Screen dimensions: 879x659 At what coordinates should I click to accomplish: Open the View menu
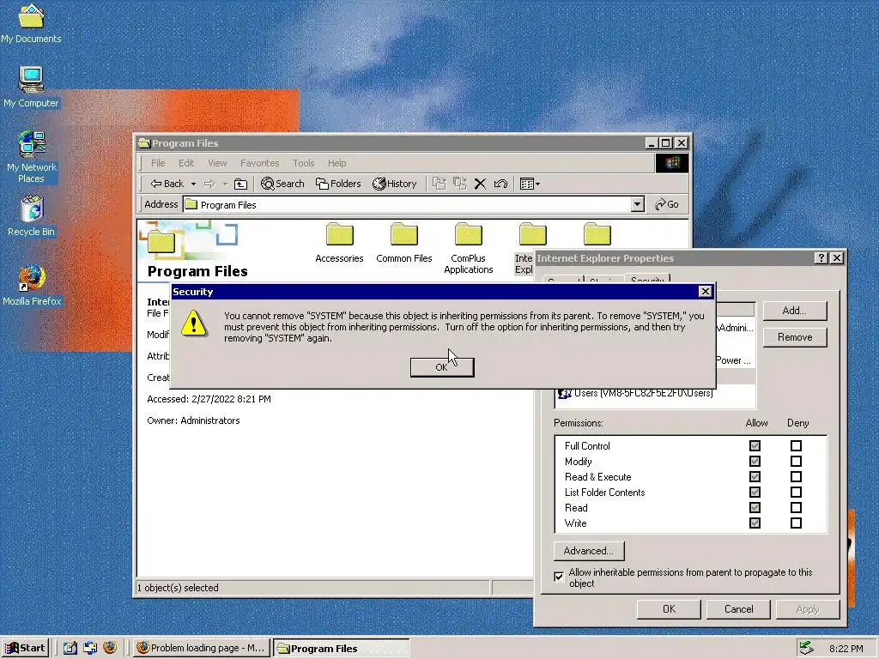click(x=217, y=163)
